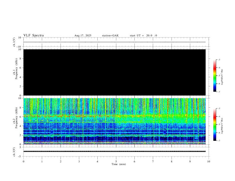Click the 'ch.3(V)' waveform axis label
The image size is (235, 181).
pyautogui.click(x=14, y=152)
